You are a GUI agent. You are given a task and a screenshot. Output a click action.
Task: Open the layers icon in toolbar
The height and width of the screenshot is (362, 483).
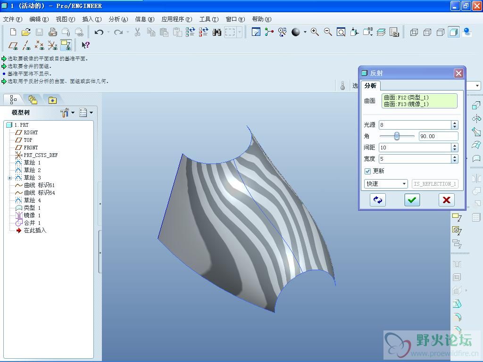point(381,32)
